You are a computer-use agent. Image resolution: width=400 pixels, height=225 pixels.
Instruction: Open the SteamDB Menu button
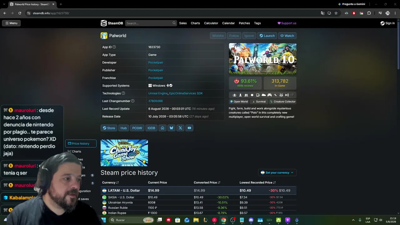(x=11, y=23)
